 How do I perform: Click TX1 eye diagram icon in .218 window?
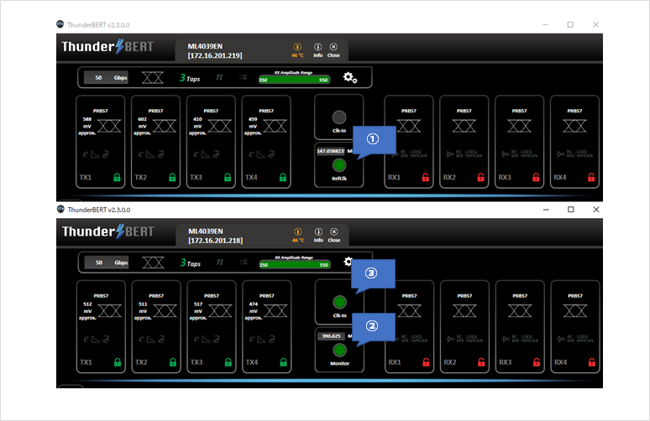[110, 311]
